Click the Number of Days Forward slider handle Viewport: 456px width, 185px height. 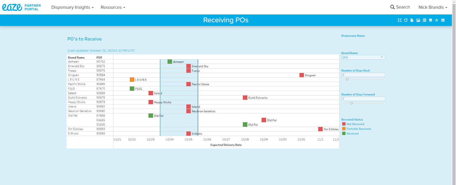point(351,103)
